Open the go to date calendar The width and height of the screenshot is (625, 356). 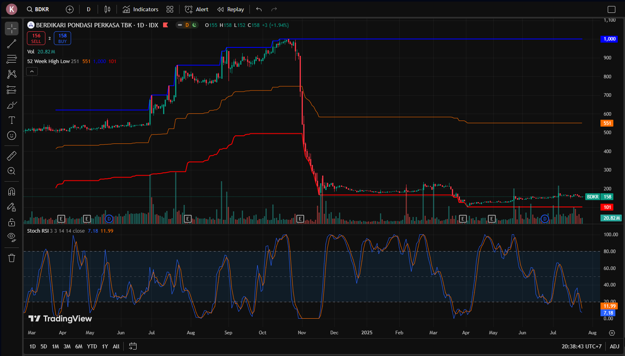(133, 346)
